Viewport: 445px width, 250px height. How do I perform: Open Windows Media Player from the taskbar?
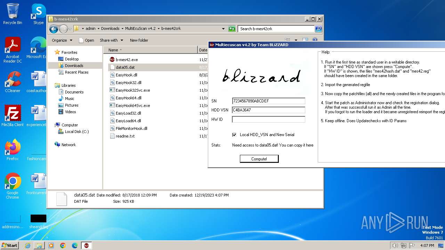click(51, 245)
